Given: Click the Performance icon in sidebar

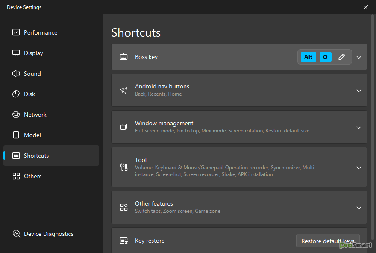Looking at the screenshot, I should (x=16, y=32).
